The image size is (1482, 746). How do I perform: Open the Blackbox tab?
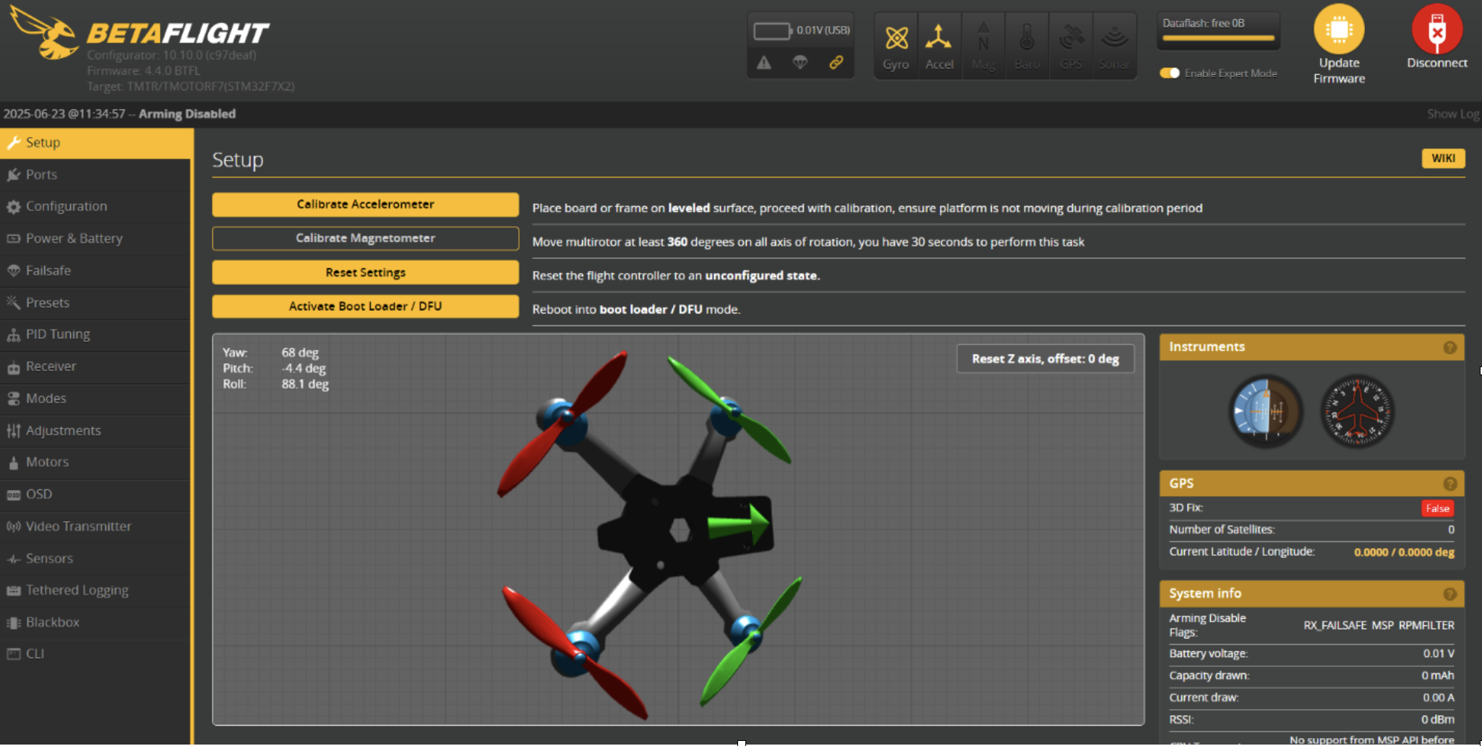pyautogui.click(x=95, y=622)
